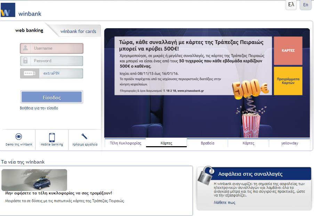Open the τέλη κυκλοφορίας news headline
This screenshot has width=314, height=216.
58,193
